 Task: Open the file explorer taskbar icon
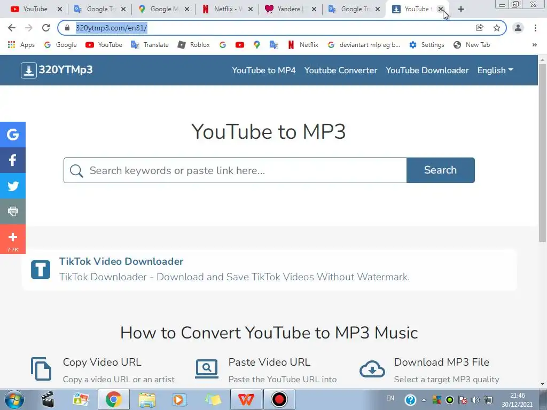click(x=147, y=399)
